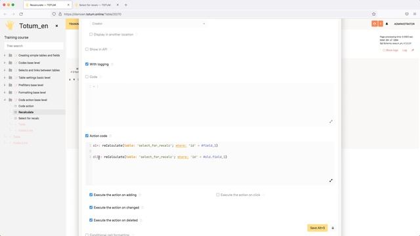The image size is (420, 236).
Task: Click table icon beside Code action item
Action: (16, 106)
